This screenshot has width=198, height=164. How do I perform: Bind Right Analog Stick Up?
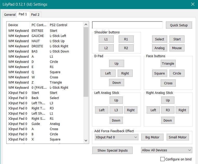point(168,100)
